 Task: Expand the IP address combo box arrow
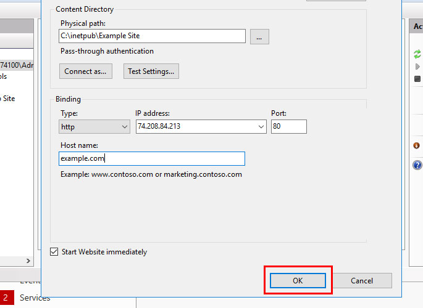[x=260, y=126]
